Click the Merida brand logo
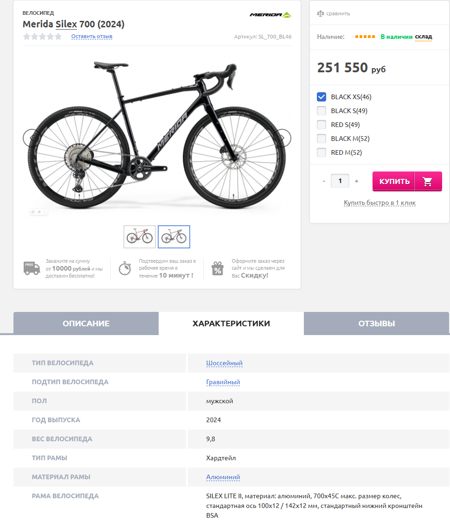This screenshot has width=450, height=520. click(270, 15)
